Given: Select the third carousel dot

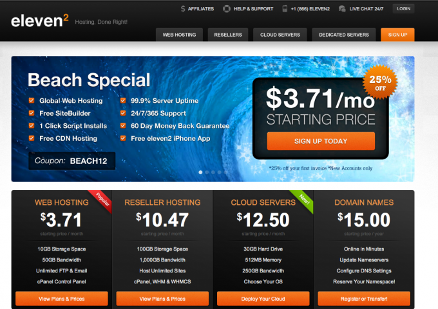Looking at the screenshot, I should coord(213,172).
